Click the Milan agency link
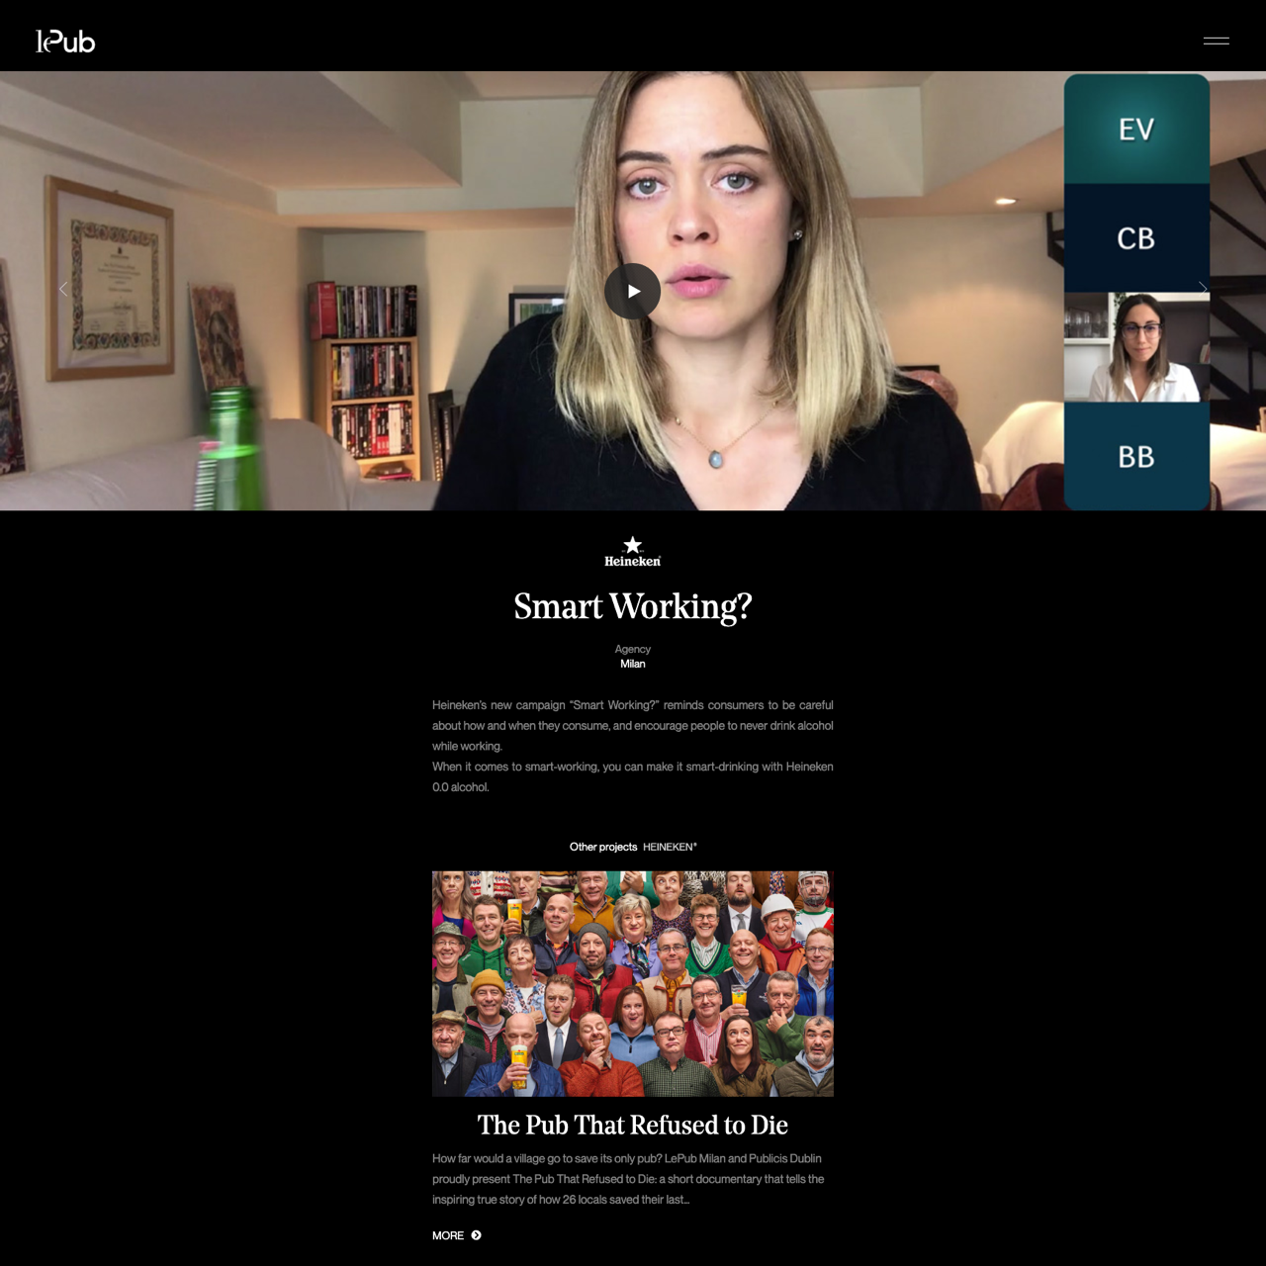 point(633,664)
